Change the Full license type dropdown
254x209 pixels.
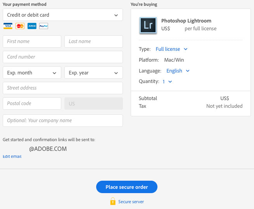tap(171, 49)
